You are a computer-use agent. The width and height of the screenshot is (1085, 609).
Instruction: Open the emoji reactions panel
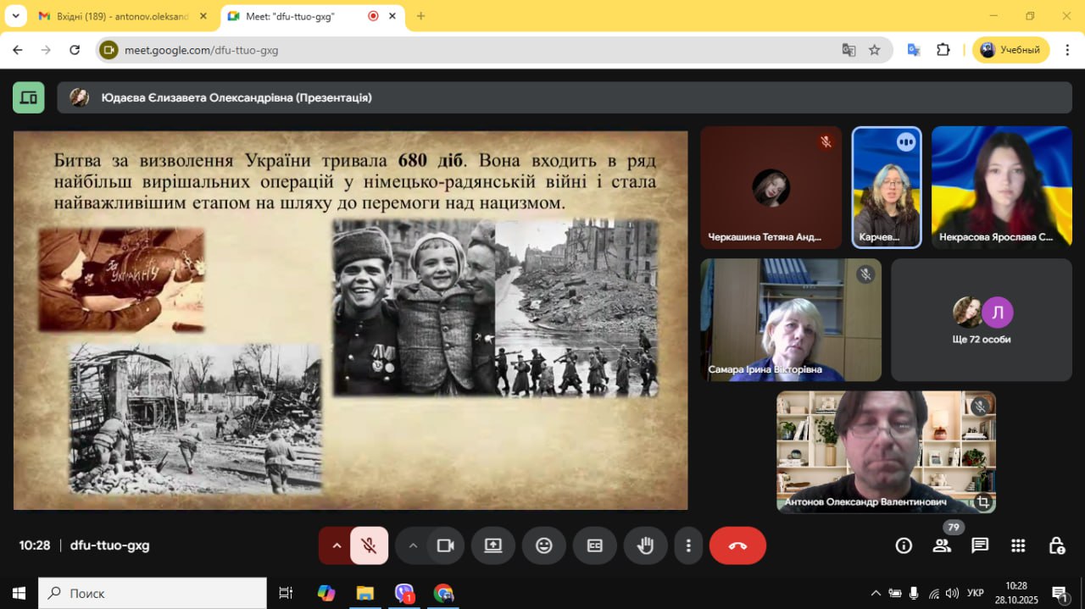coord(544,545)
